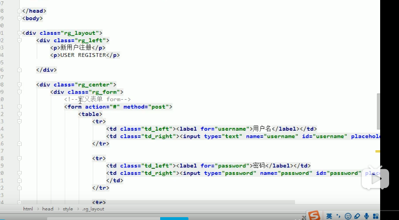Viewport: 399px width, 220px height.
Task: Click the type="password" attribute
Action: coord(230,173)
